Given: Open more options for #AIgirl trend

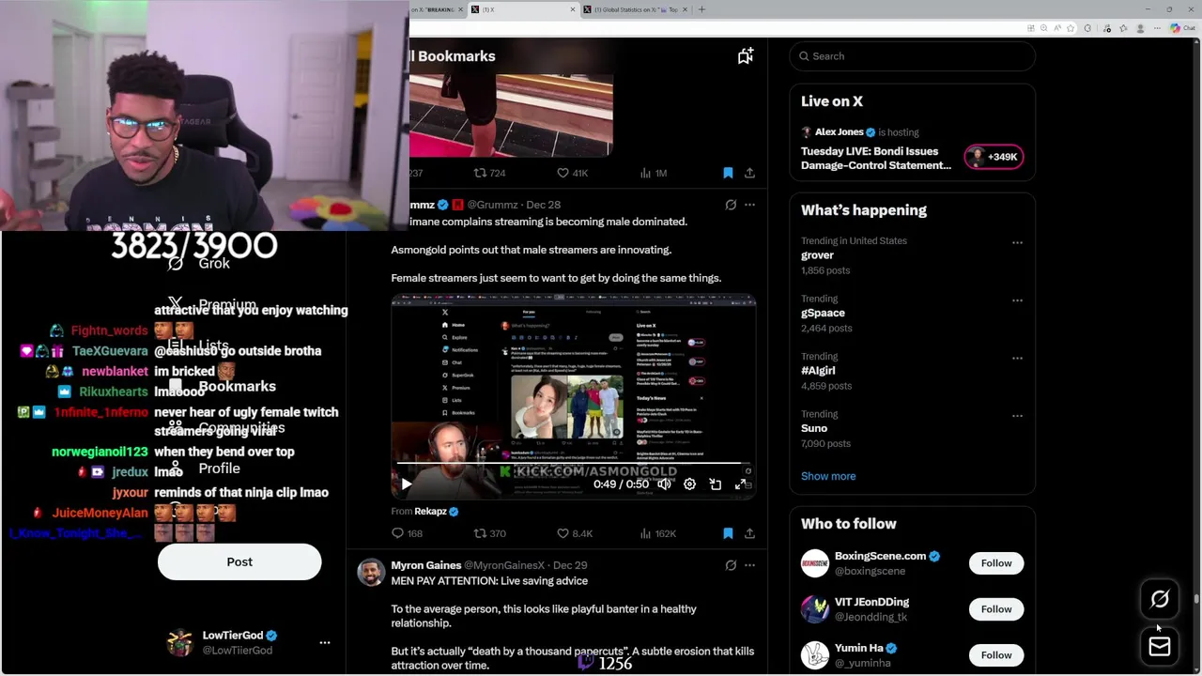Looking at the screenshot, I should click(1017, 358).
